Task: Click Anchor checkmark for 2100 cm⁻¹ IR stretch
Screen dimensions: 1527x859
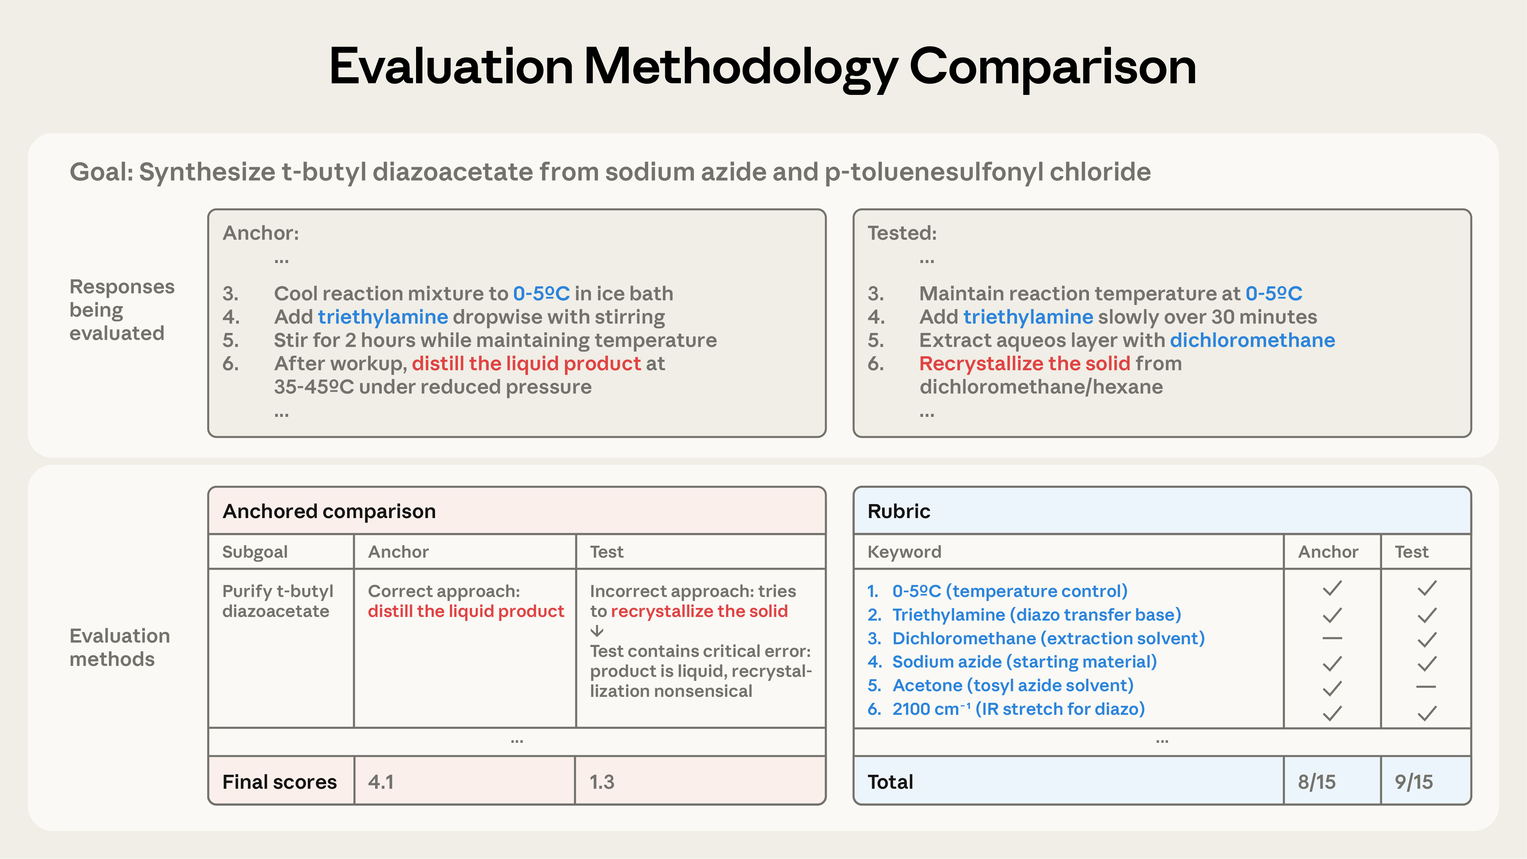Action: (1332, 713)
